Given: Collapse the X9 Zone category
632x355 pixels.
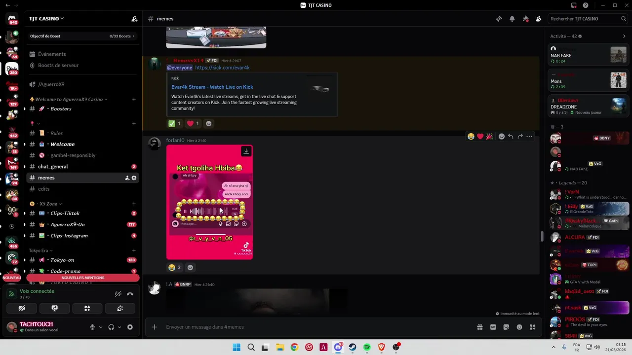Looking at the screenshot, I should click(x=47, y=204).
